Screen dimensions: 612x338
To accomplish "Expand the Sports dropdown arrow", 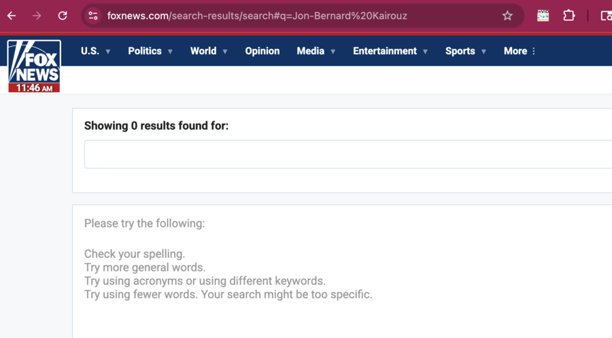I will pos(484,52).
